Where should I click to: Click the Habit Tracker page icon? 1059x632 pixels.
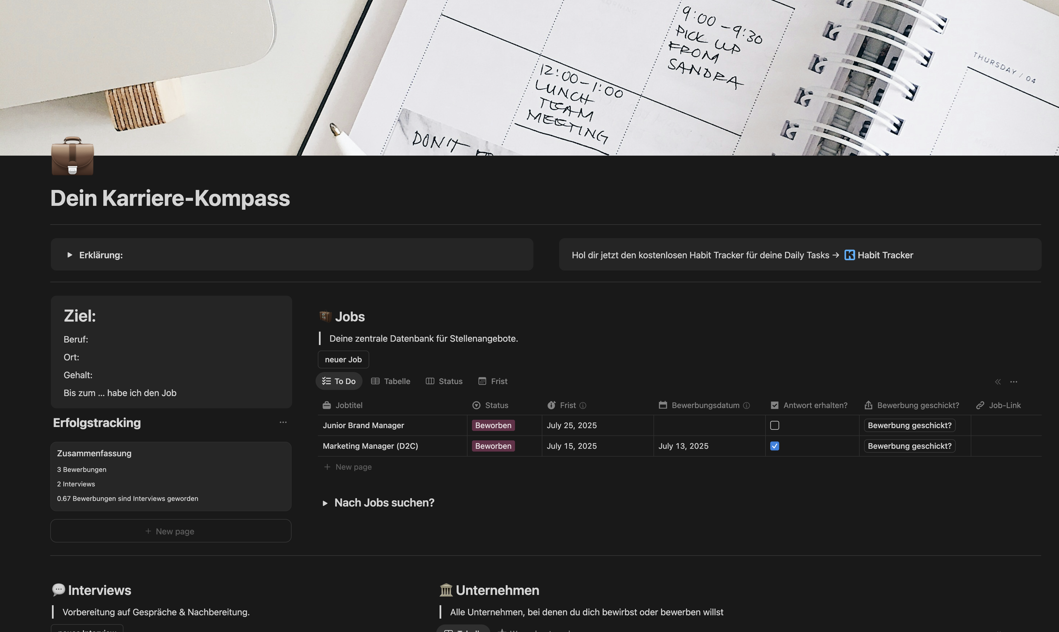pyautogui.click(x=849, y=255)
